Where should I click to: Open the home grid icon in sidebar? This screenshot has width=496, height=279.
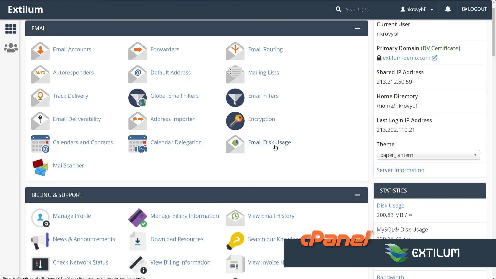(11, 29)
